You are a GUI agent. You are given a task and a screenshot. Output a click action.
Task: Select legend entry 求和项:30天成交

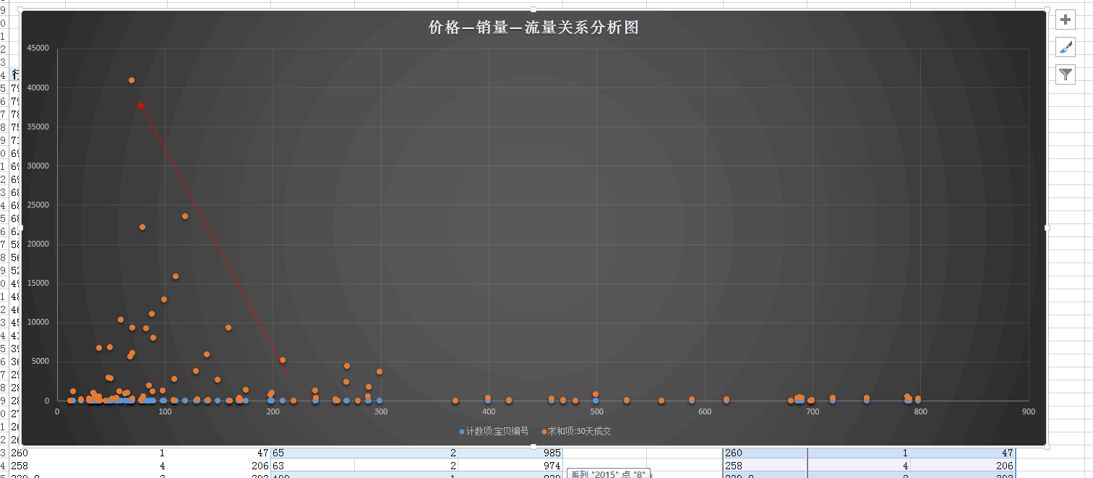pyautogui.click(x=577, y=432)
